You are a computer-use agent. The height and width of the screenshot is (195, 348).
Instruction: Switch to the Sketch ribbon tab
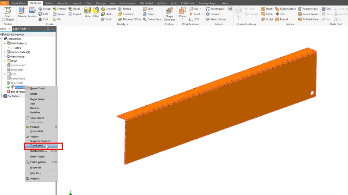49,3
